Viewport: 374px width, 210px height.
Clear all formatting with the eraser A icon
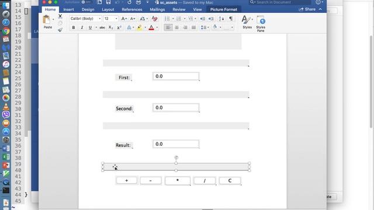(x=154, y=19)
